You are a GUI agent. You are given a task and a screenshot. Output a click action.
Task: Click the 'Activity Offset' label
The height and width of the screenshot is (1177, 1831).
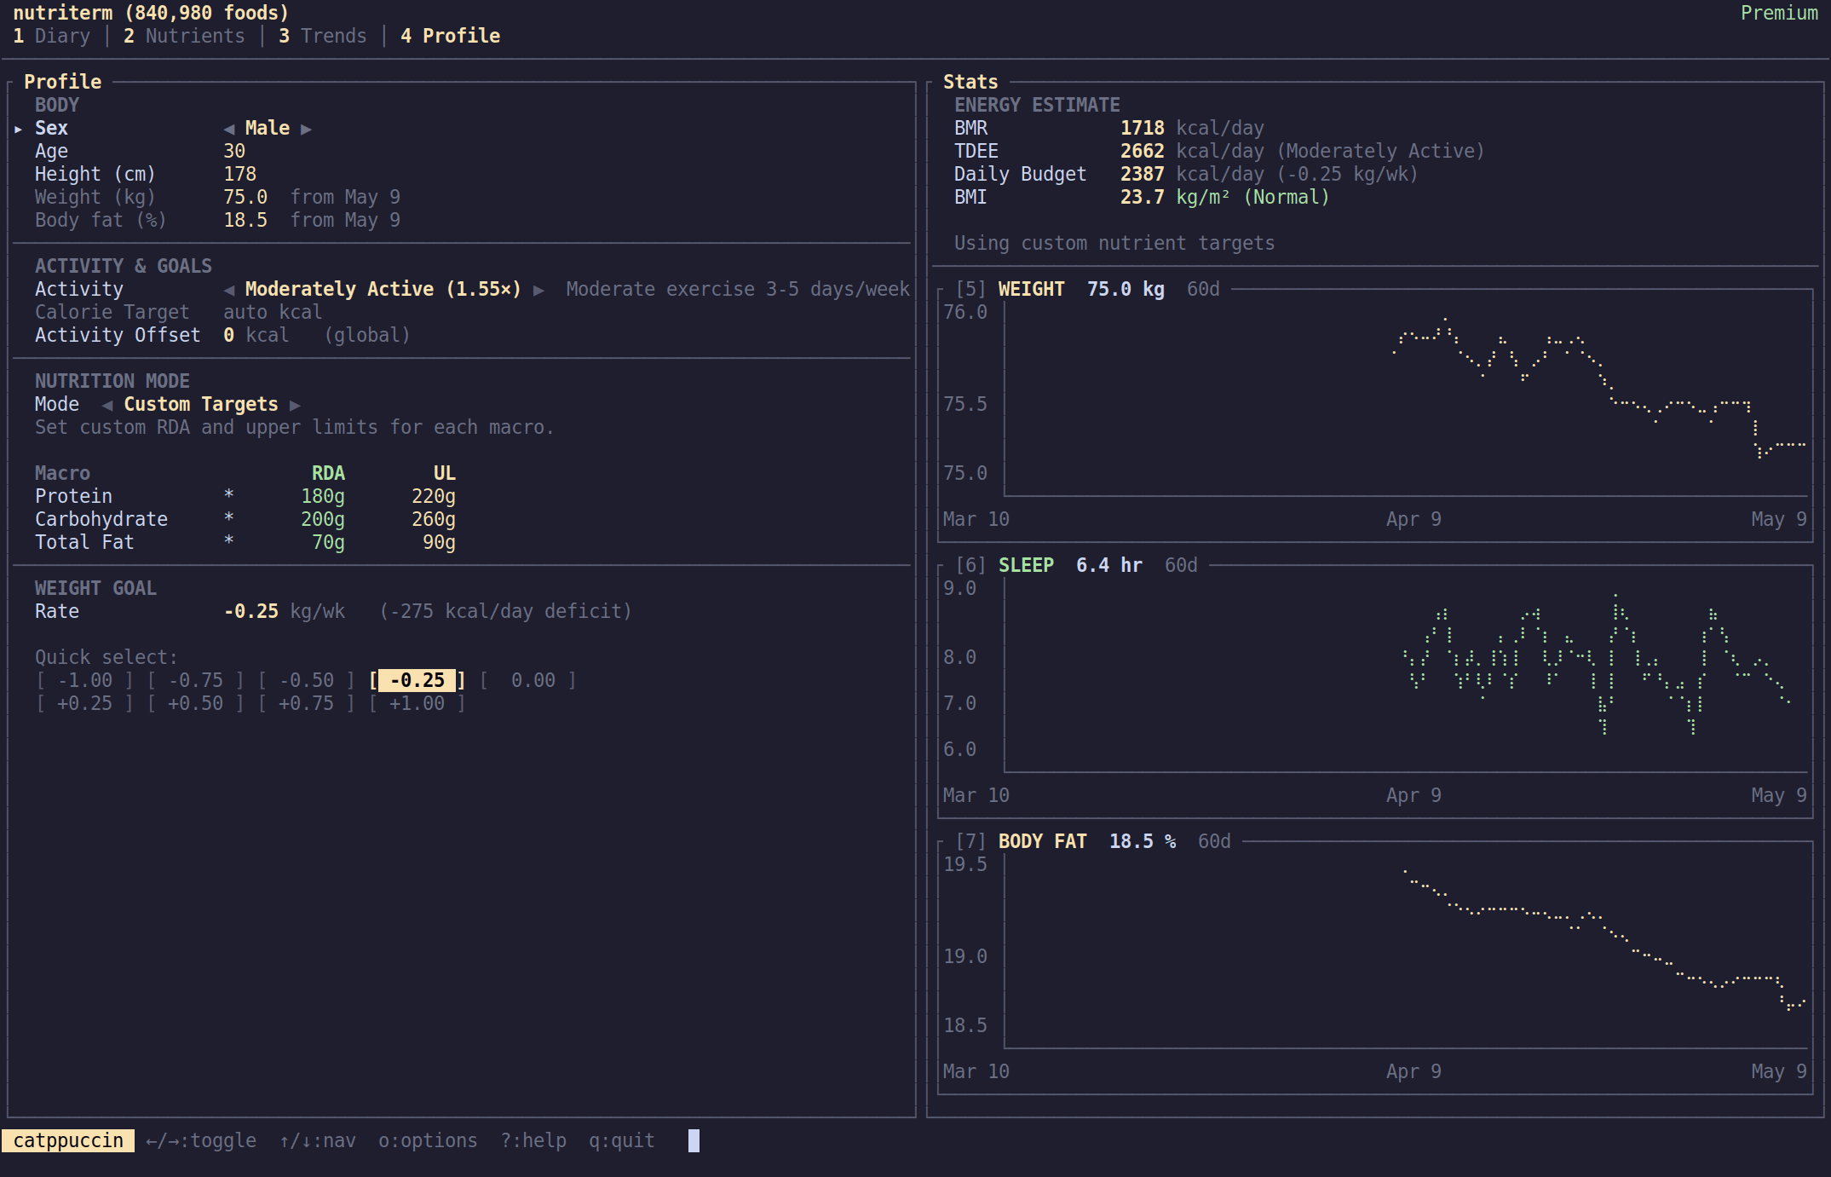[x=118, y=335]
